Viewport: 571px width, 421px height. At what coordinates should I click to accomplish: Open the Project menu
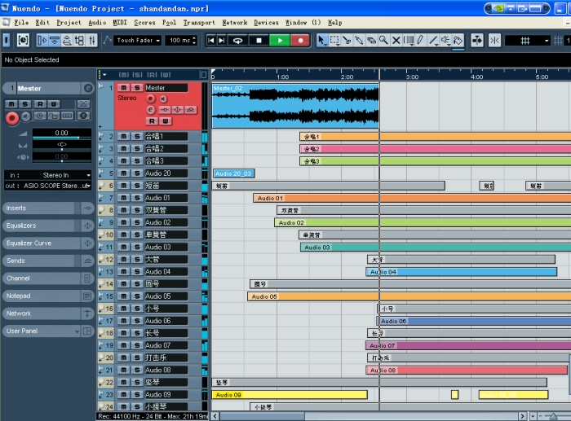click(69, 23)
